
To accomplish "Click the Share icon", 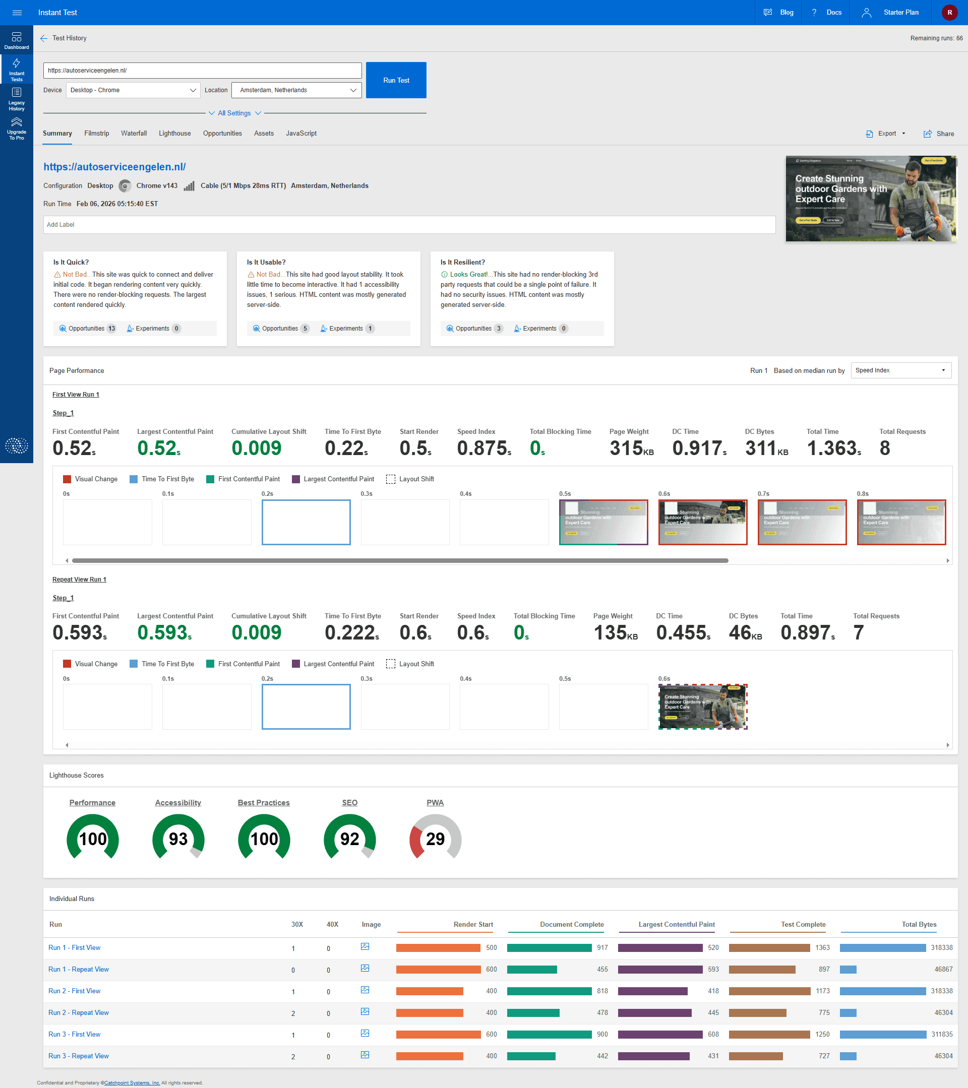I will [x=928, y=134].
